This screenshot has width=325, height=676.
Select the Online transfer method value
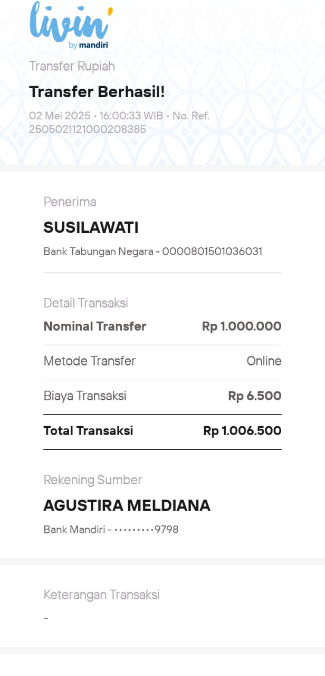coord(264,361)
